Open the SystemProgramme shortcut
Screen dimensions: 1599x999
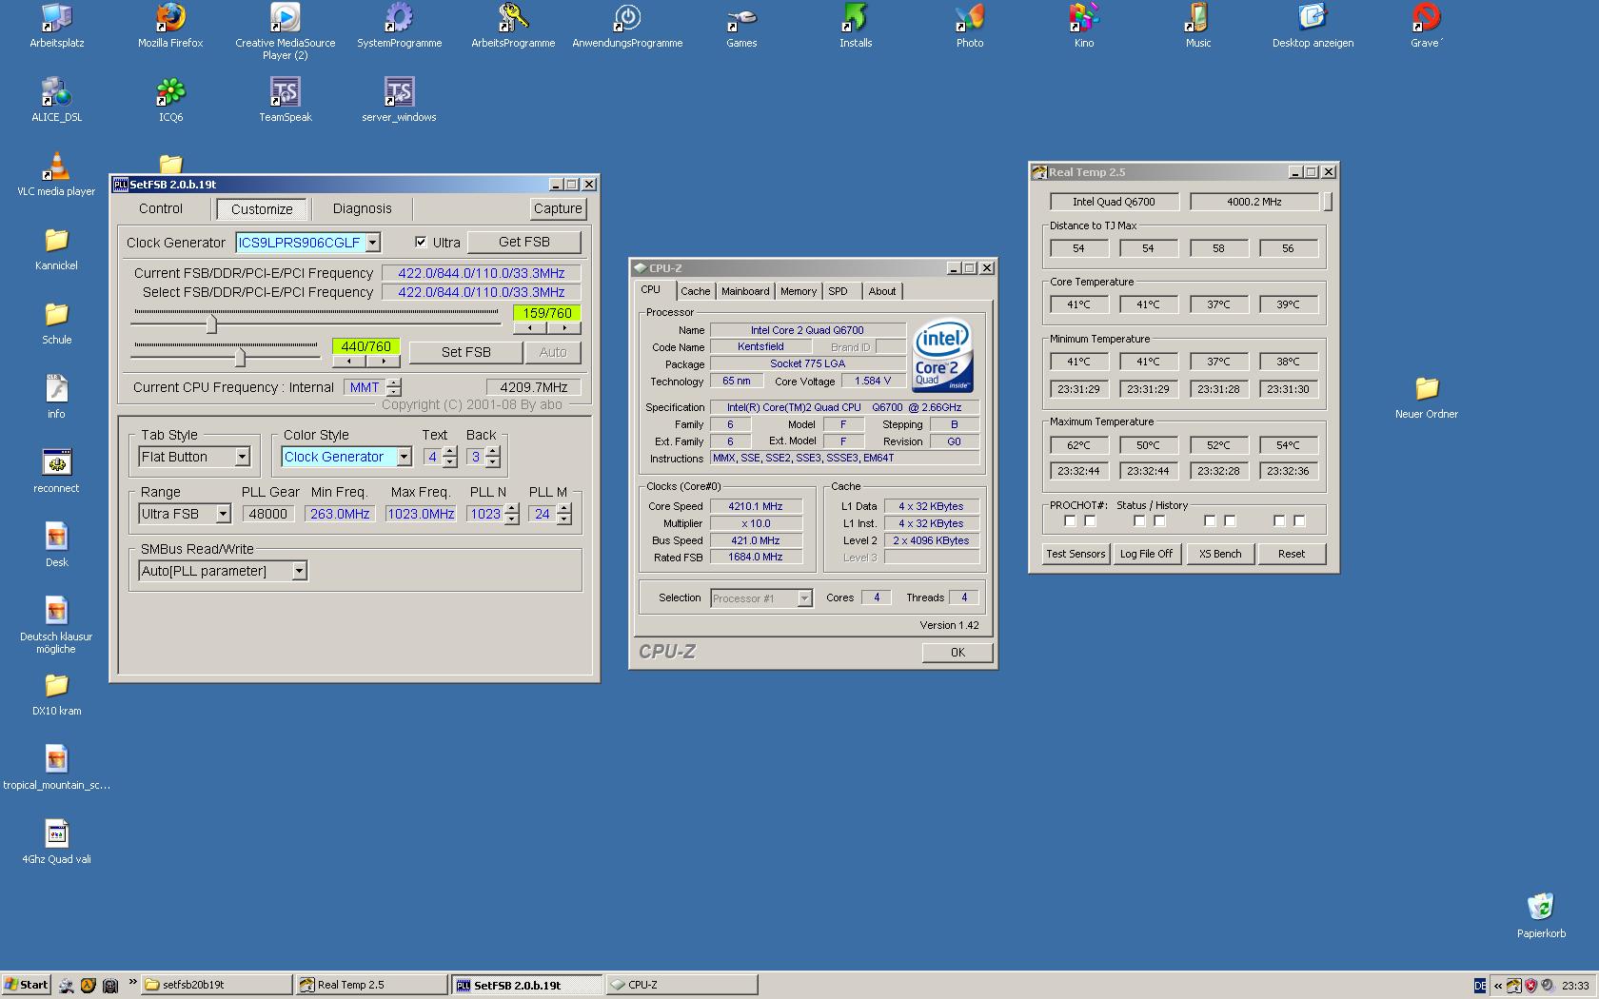point(399,25)
